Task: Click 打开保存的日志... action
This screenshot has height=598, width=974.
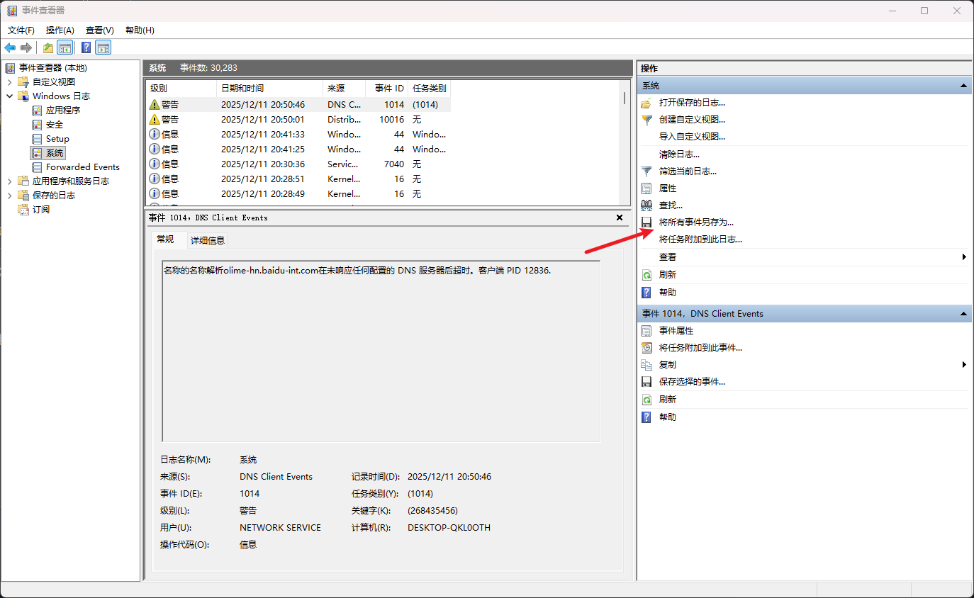Action: pos(692,103)
